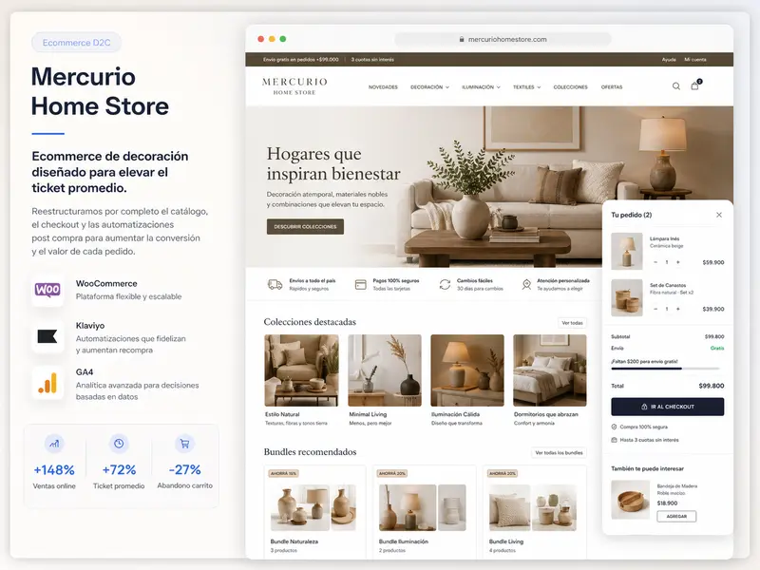
Task: Click the Ventas online growth chart icon
Action: tap(54, 444)
